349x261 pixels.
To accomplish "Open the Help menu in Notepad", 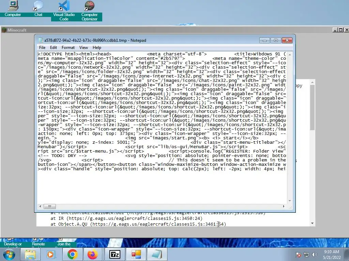I will pyautogui.click(x=97, y=48).
